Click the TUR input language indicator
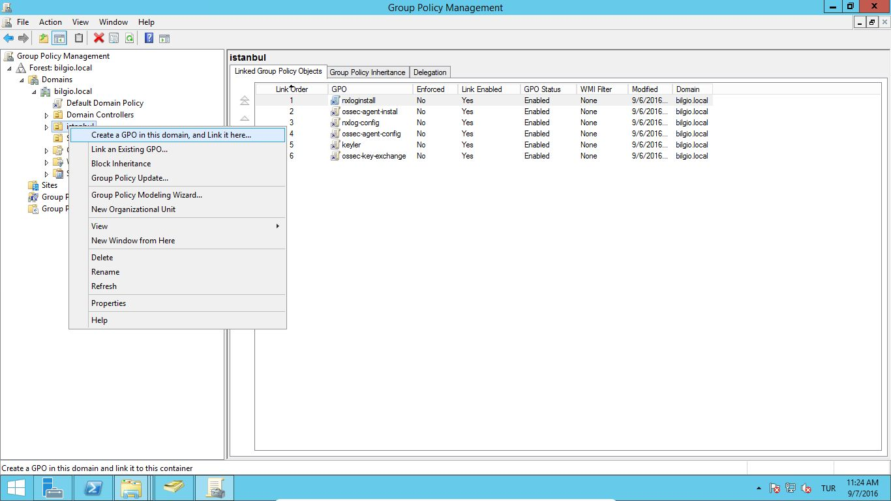The image size is (891, 501). pos(828,488)
